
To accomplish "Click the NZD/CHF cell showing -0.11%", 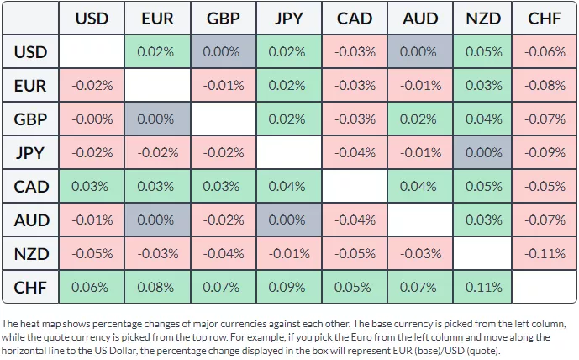I will click(x=545, y=253).
